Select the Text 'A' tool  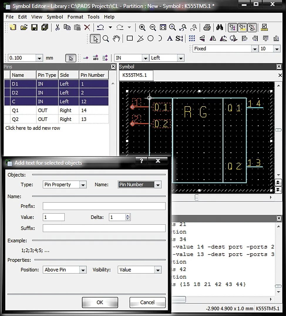[169, 38]
